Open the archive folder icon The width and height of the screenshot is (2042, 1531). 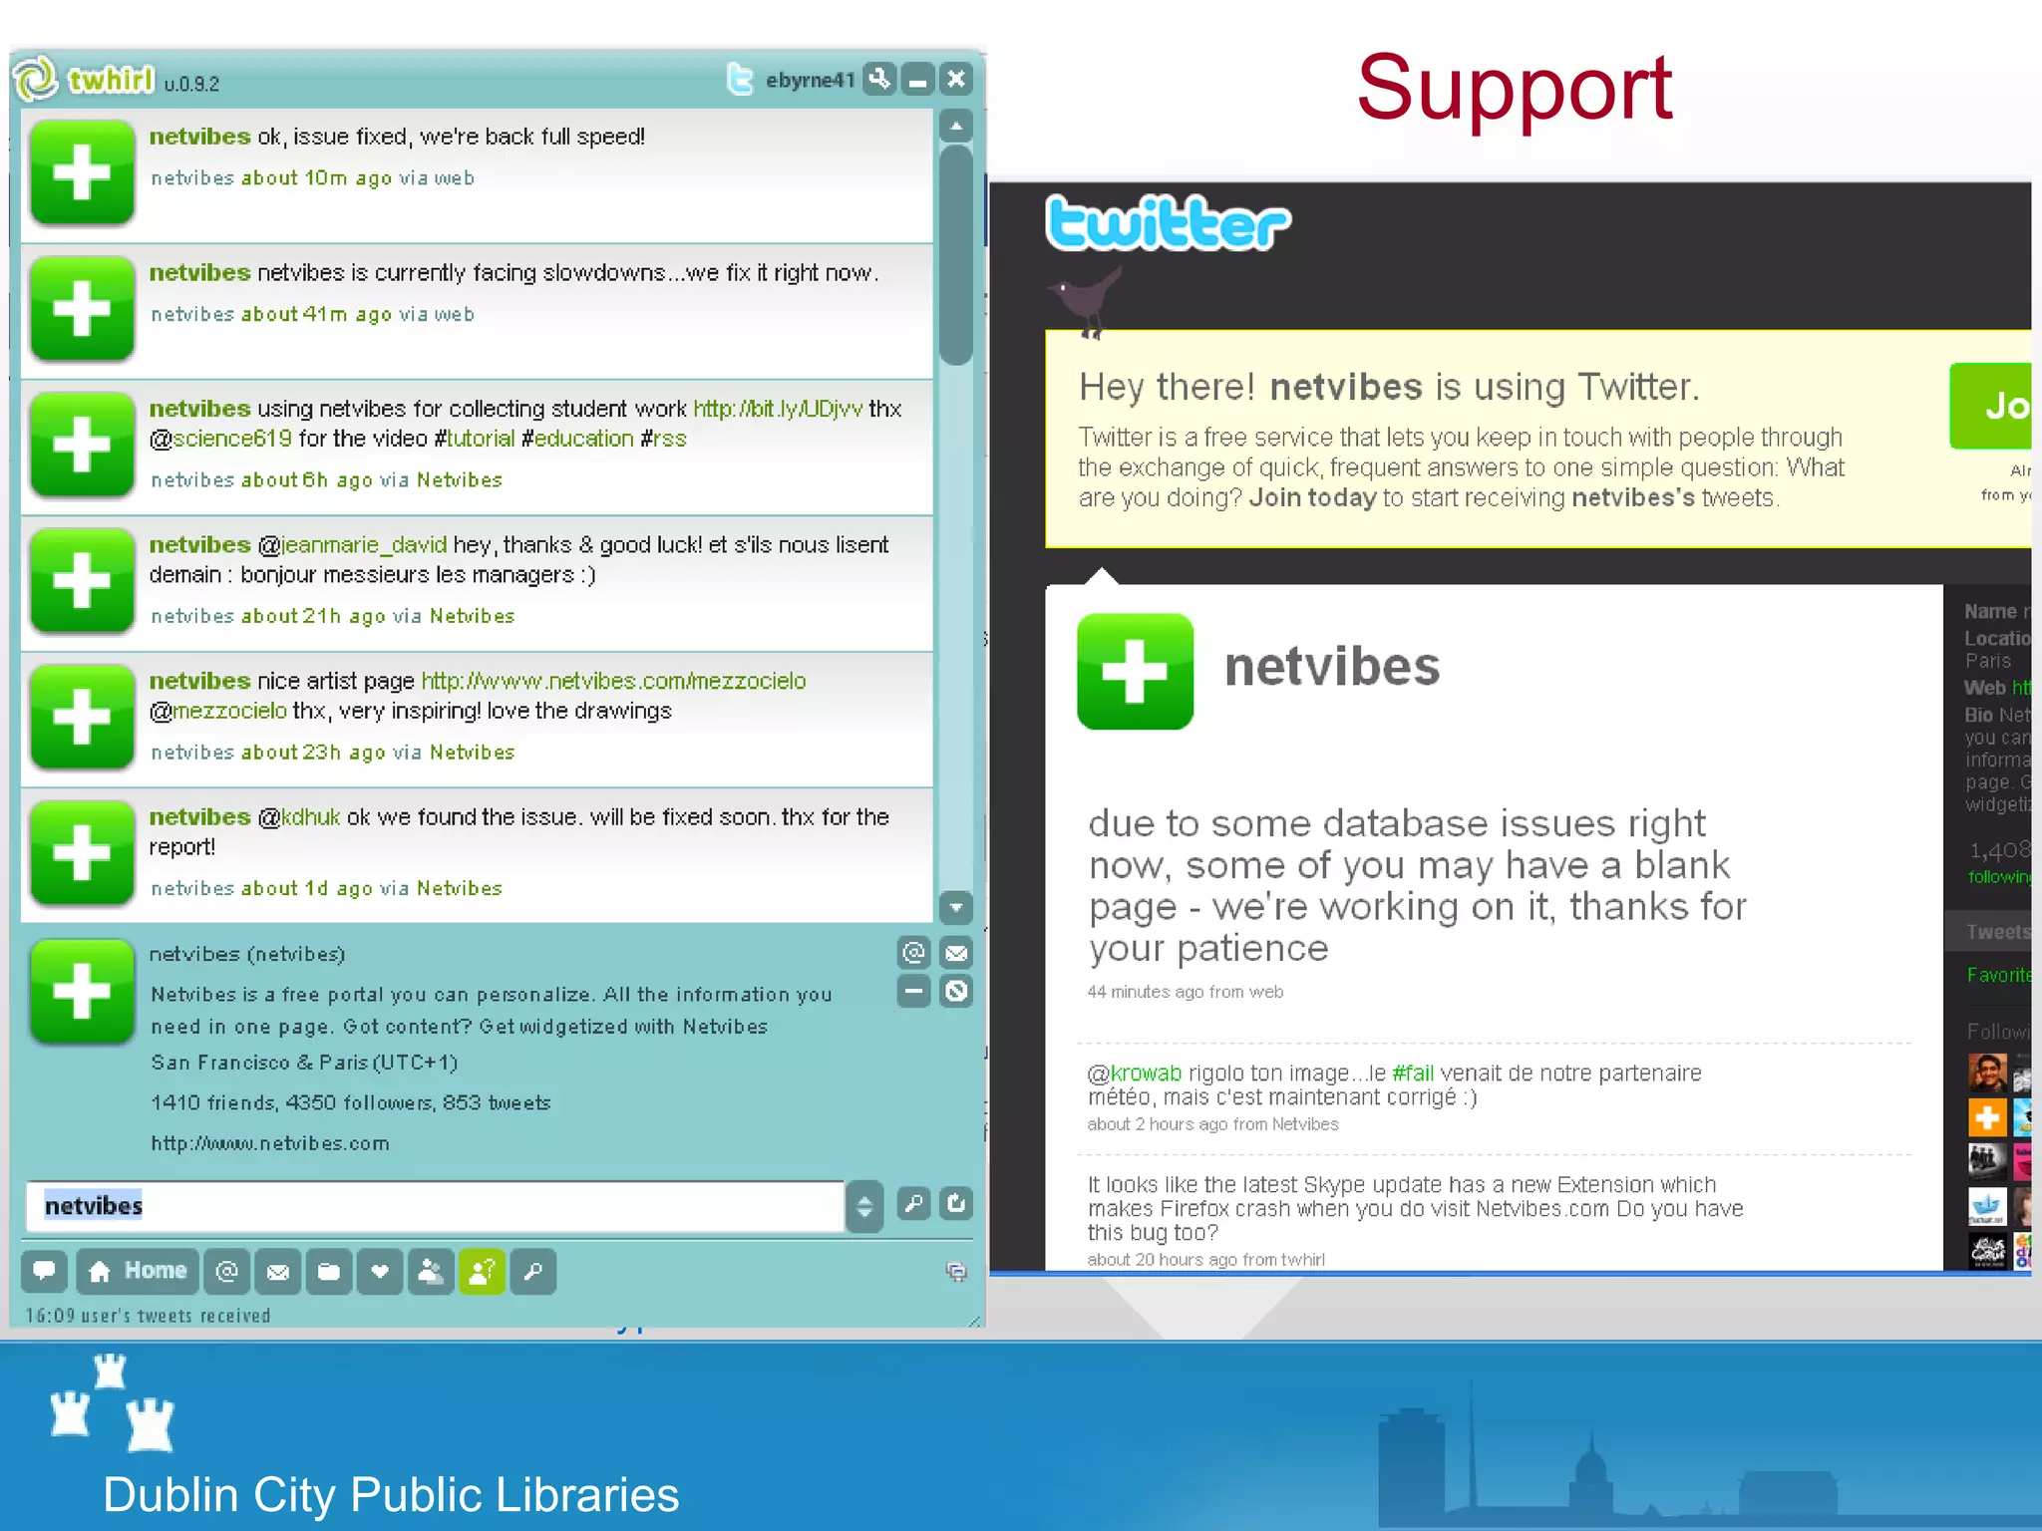pyautogui.click(x=329, y=1271)
